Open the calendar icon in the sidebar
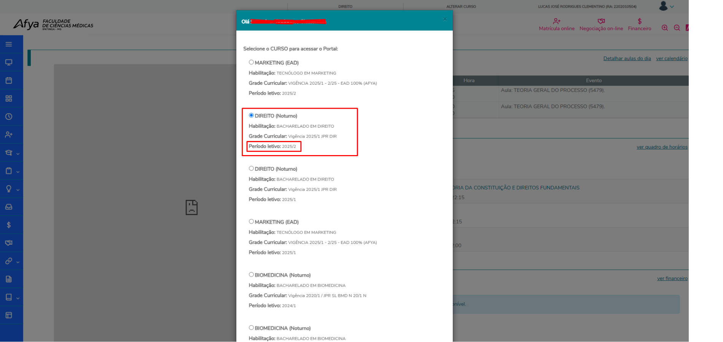Viewport: 723px width, 342px height. point(9,81)
